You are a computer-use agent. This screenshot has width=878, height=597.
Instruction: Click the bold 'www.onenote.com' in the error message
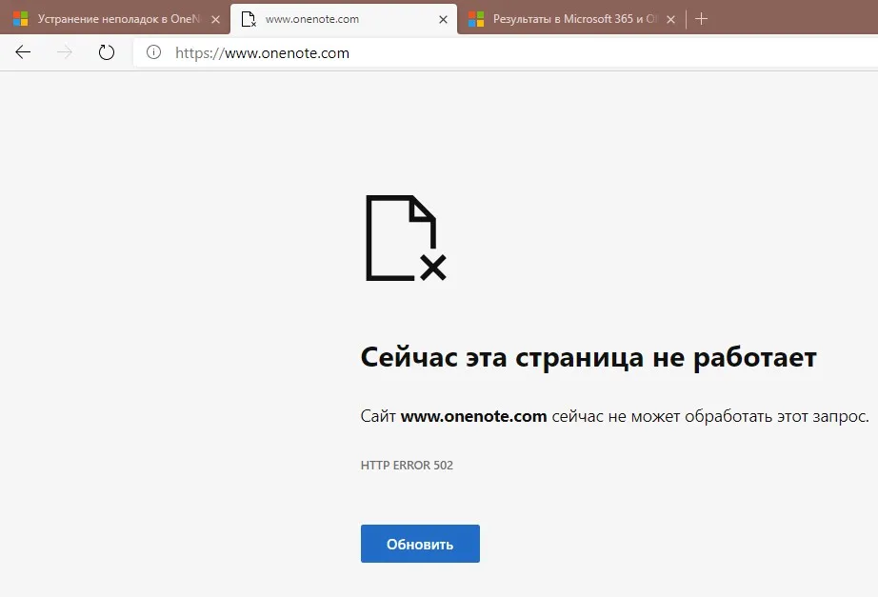473,417
